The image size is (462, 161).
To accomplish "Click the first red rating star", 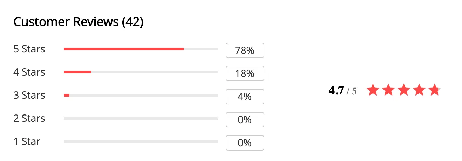I will pyautogui.click(x=373, y=90).
